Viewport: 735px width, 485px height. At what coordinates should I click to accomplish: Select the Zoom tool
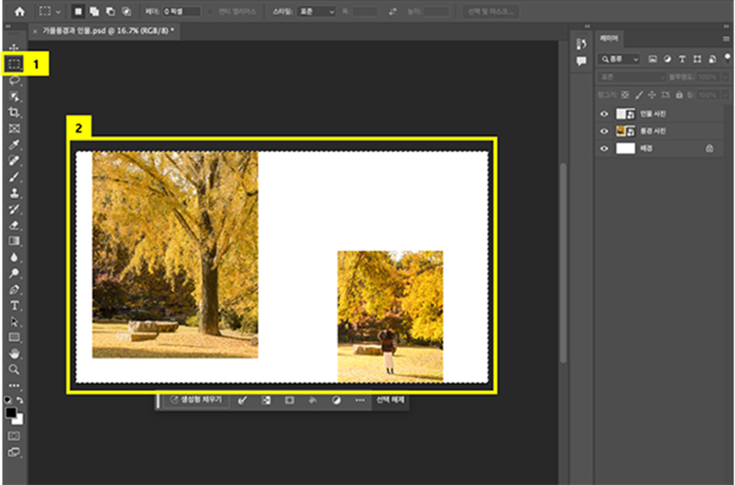point(15,369)
